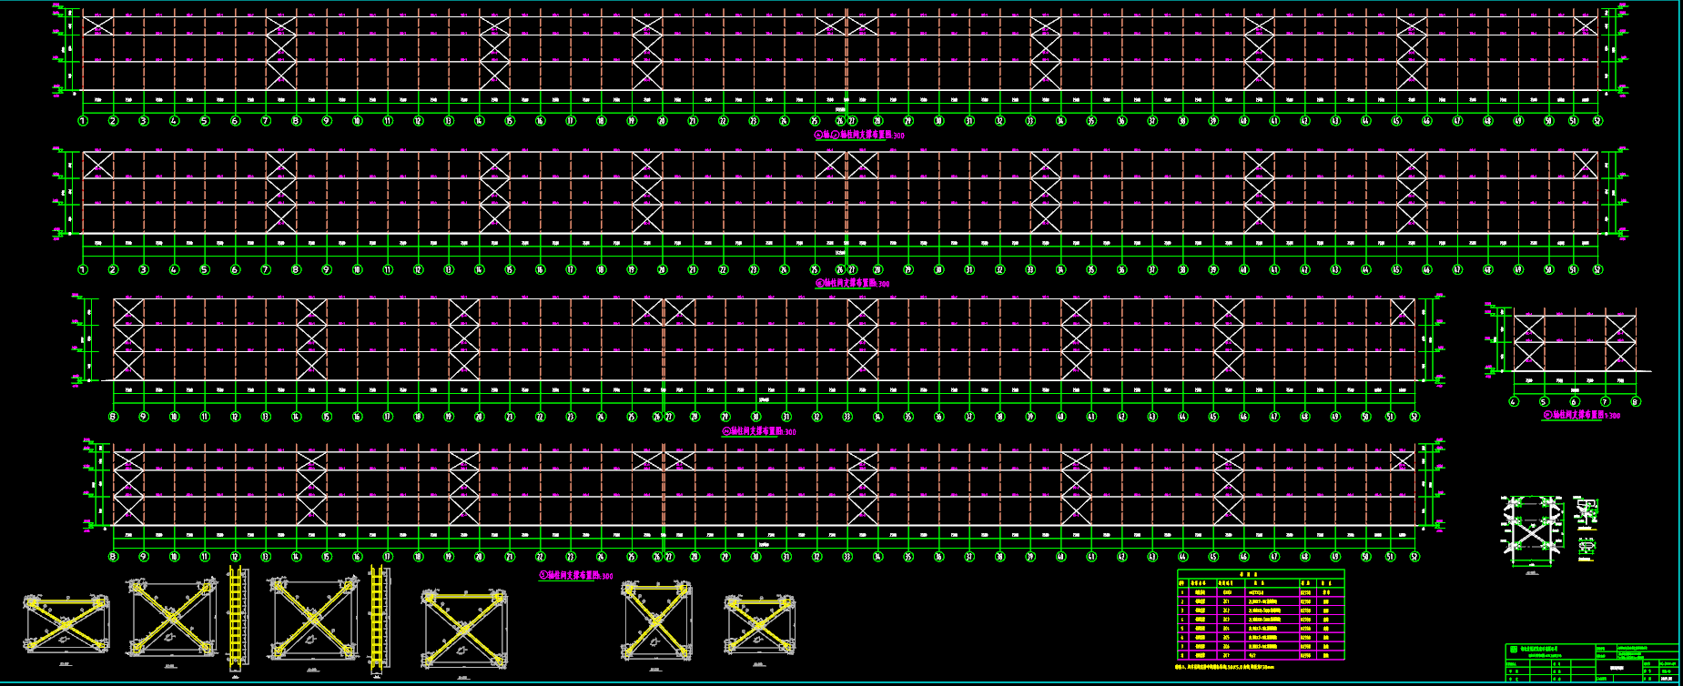Select the magenta title under the third elevation

759,431
